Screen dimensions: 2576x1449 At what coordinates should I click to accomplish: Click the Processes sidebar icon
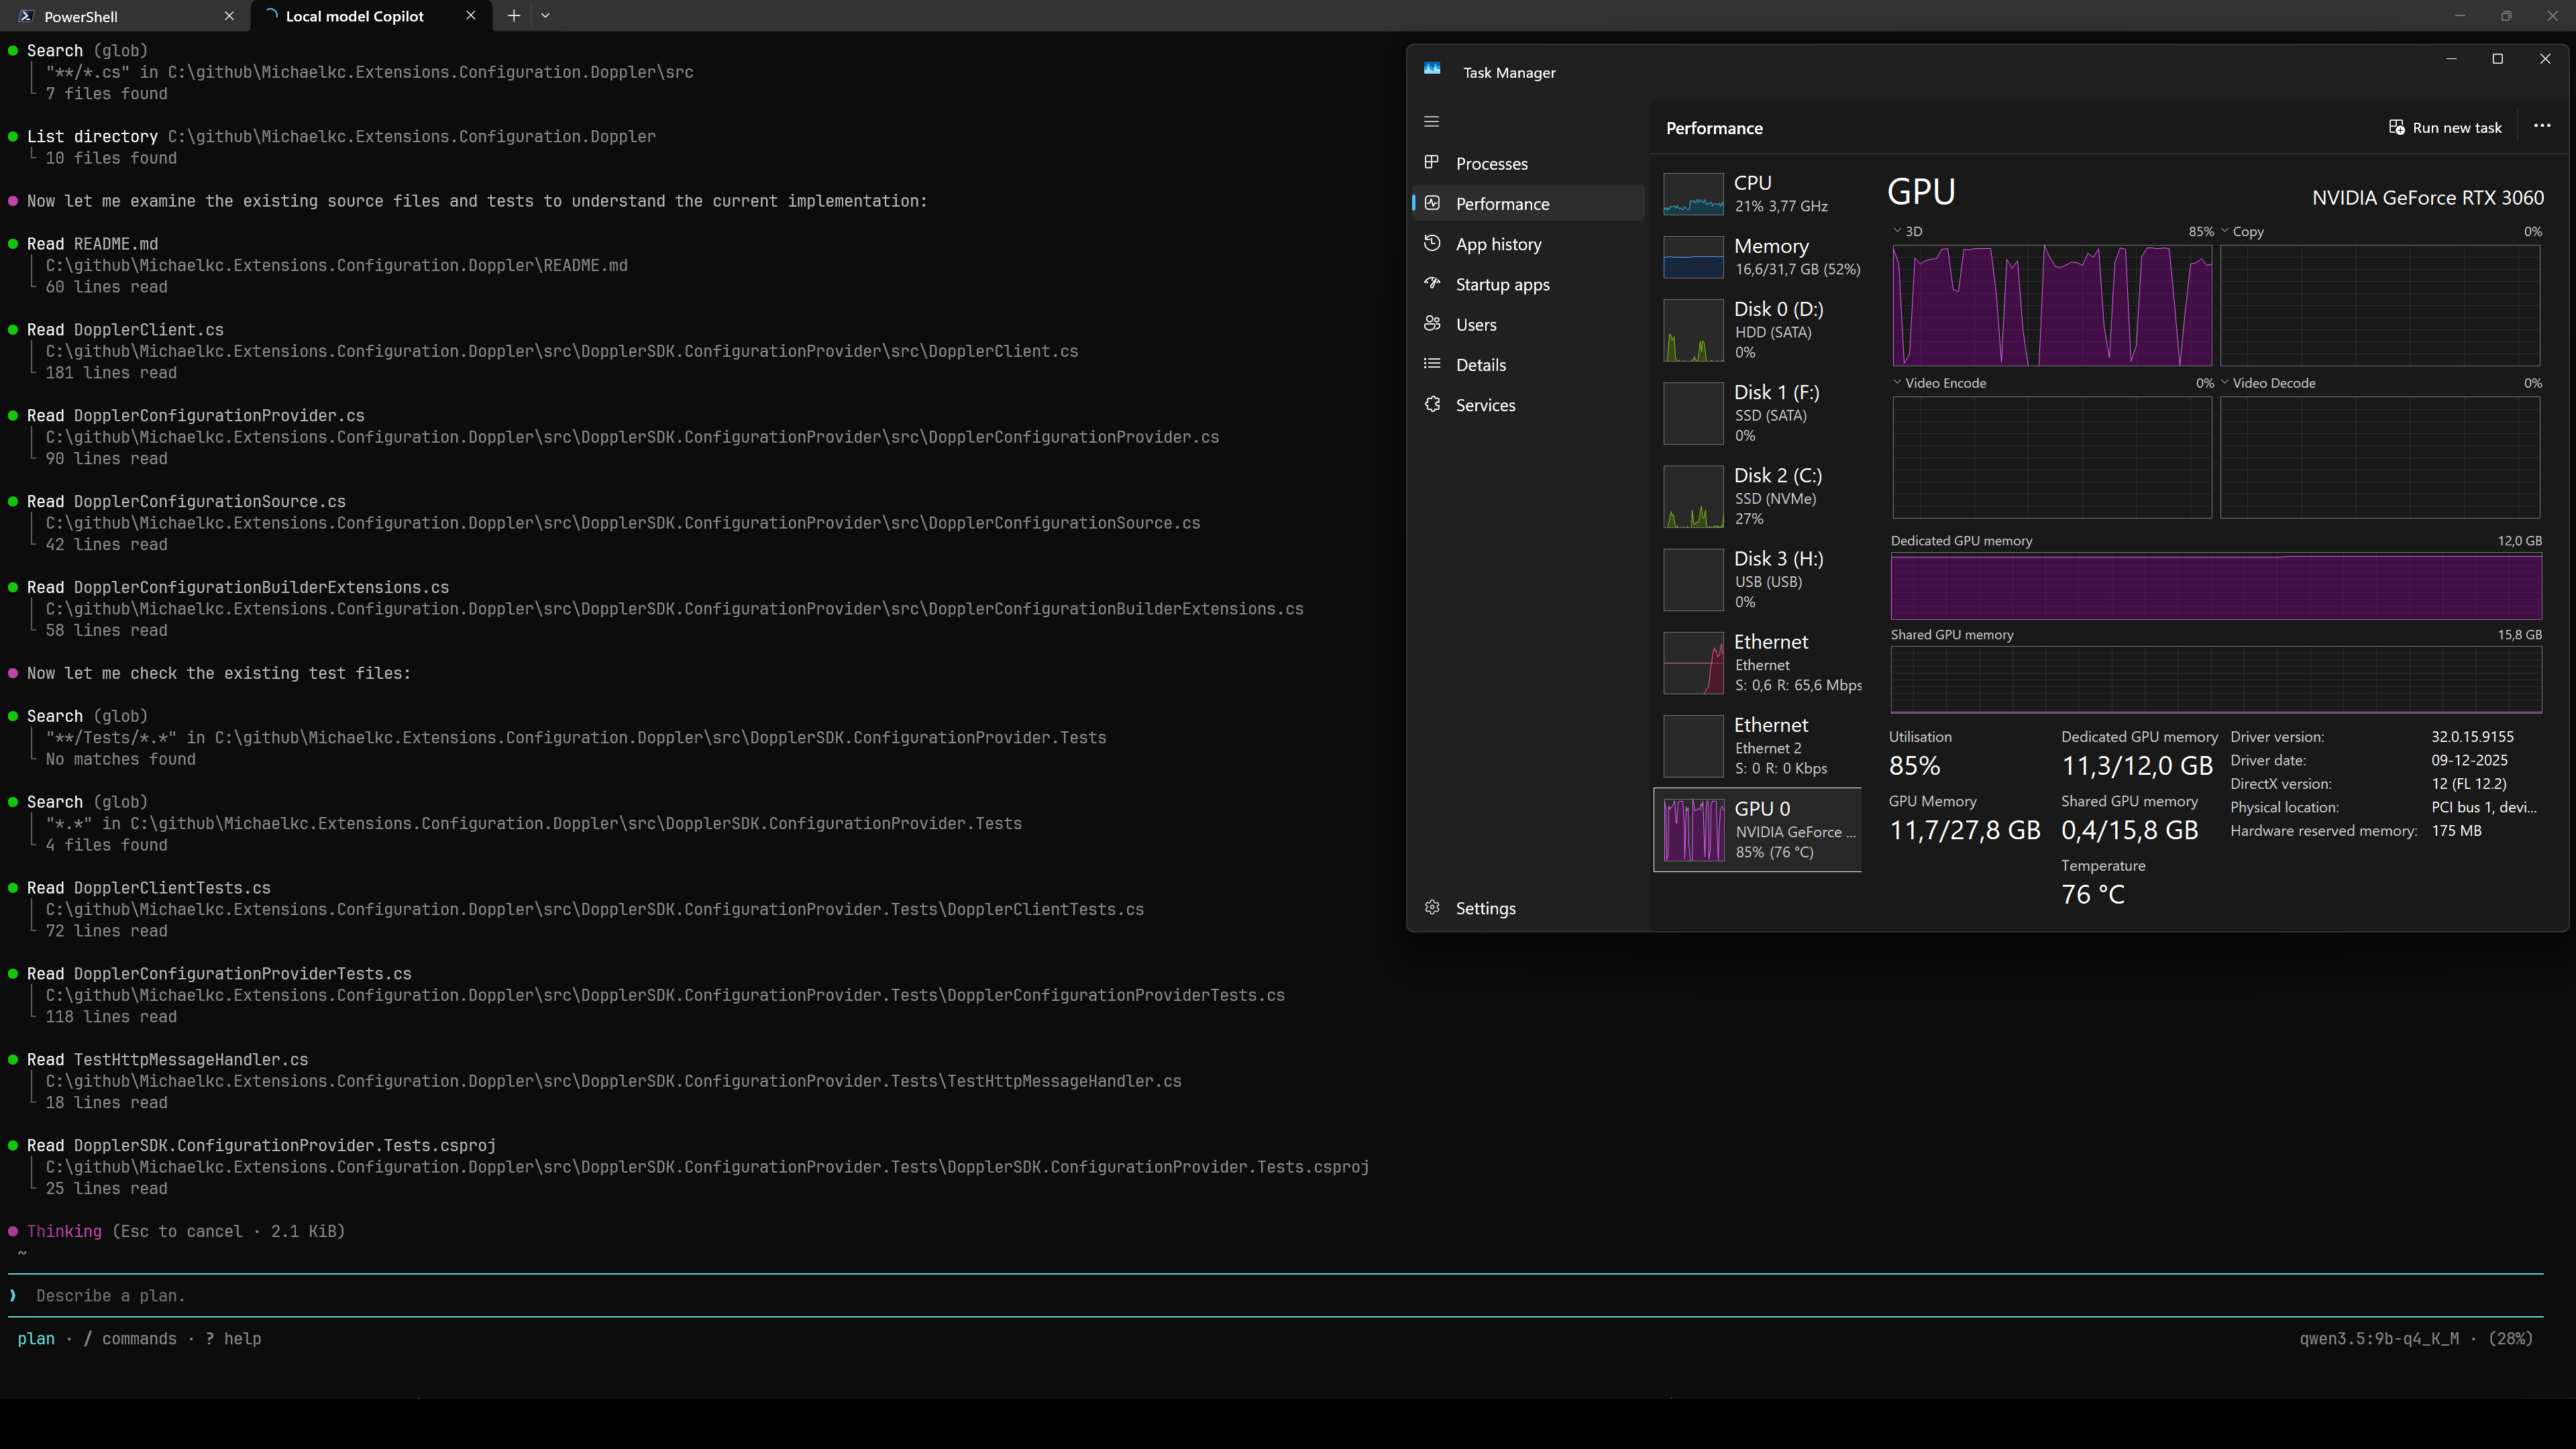click(1432, 162)
